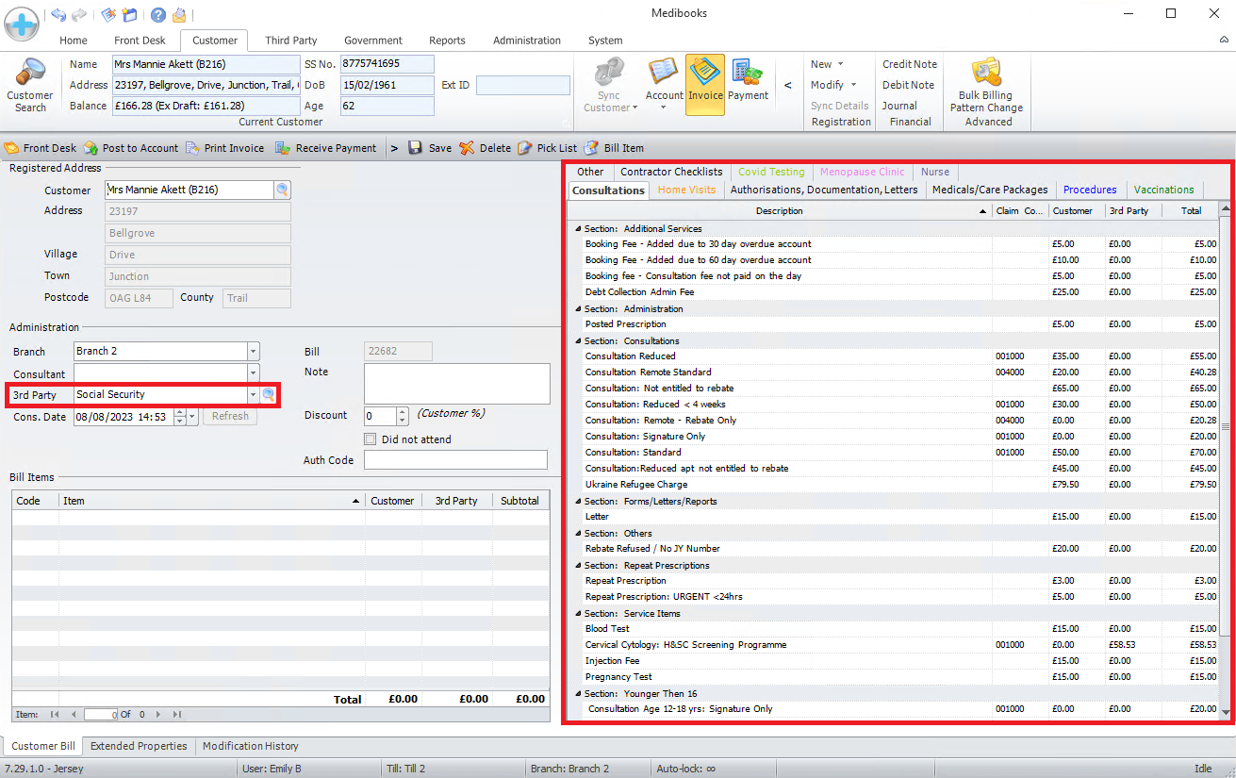Collapse the Additional Services section
1236x778 pixels.
click(x=576, y=229)
